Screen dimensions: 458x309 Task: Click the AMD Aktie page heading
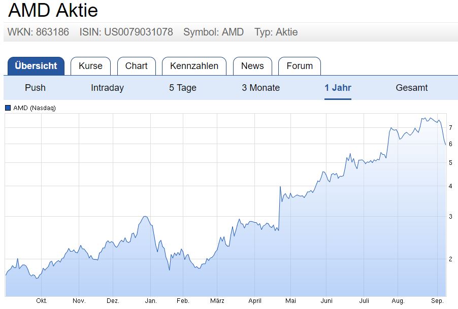[x=53, y=10]
